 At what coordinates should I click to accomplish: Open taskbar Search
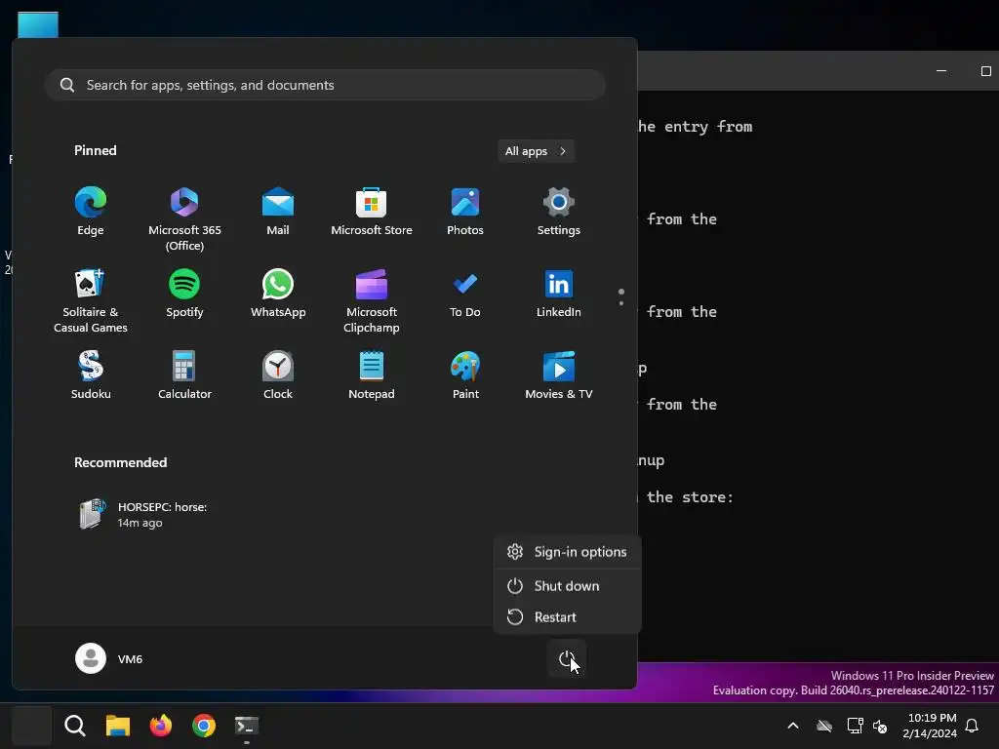(x=75, y=726)
